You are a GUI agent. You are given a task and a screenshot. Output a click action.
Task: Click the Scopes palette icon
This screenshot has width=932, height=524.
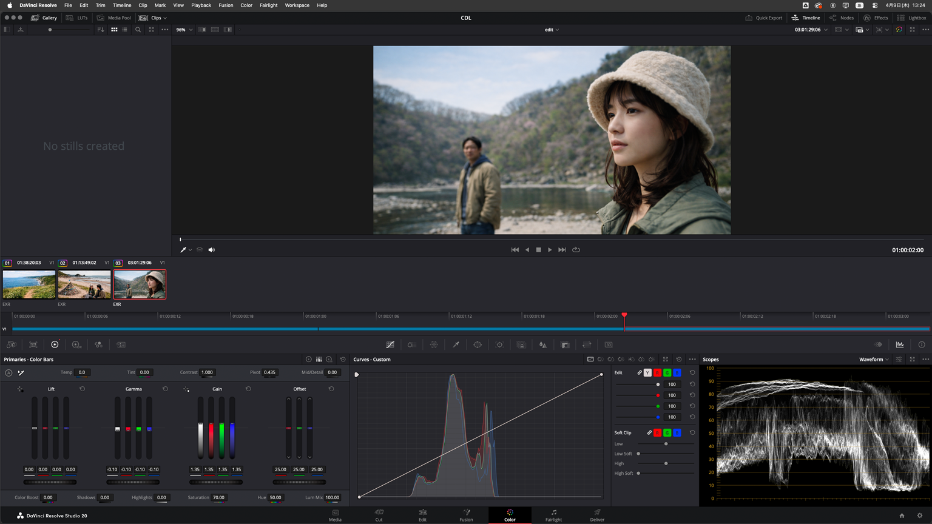(x=900, y=344)
